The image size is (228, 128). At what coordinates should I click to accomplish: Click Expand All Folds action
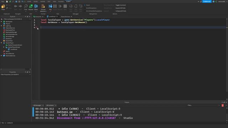120,8
